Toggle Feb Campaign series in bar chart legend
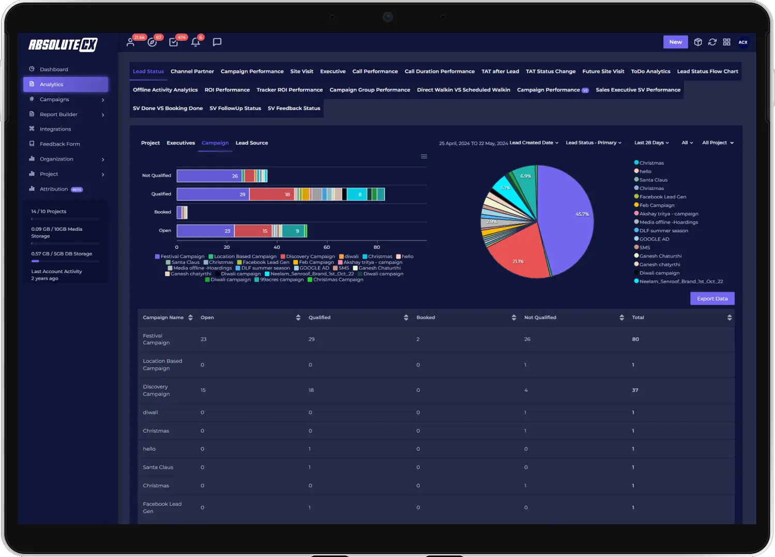775x557 pixels. tap(314, 262)
